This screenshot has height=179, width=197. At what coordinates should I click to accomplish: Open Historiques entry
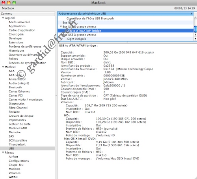pyautogui.click(x=17, y=50)
